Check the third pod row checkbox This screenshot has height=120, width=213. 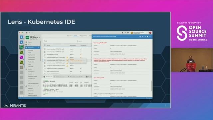(x=45, y=55)
